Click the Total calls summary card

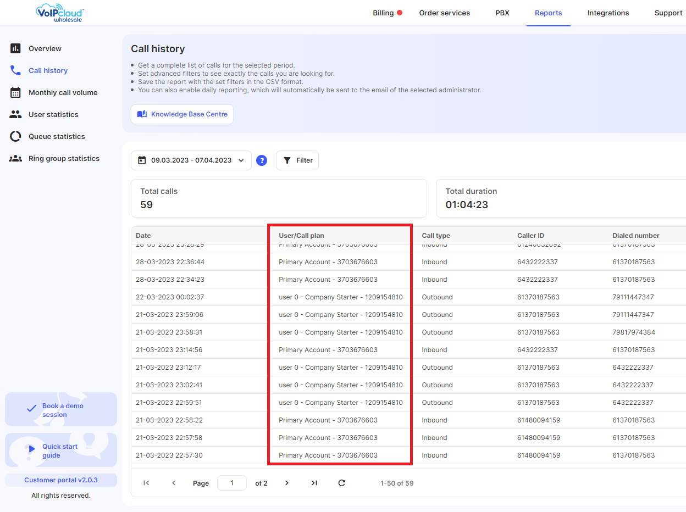click(x=279, y=198)
